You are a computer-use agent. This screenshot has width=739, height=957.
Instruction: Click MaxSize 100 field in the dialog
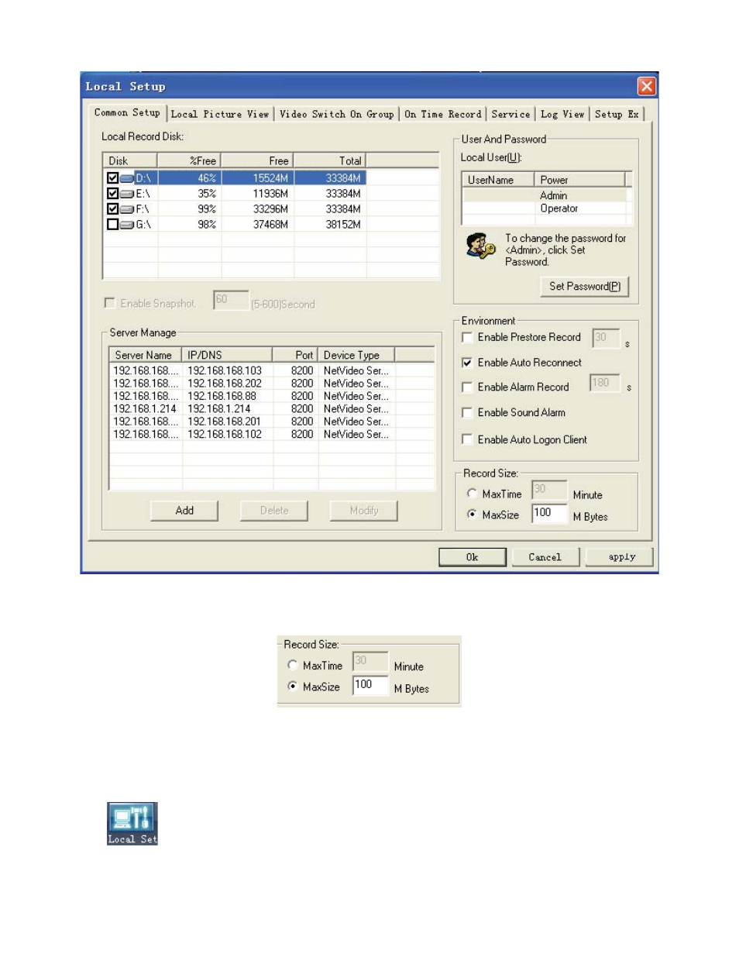point(549,513)
